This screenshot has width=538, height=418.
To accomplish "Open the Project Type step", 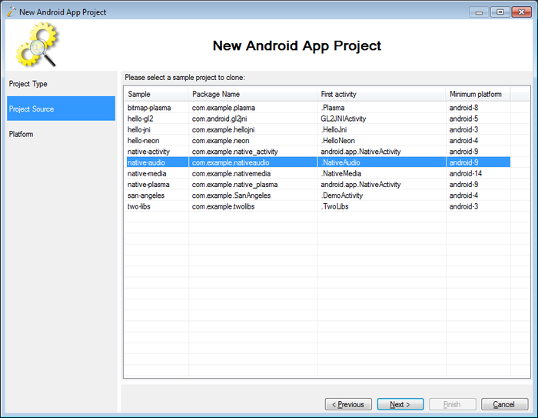I will (x=61, y=84).
